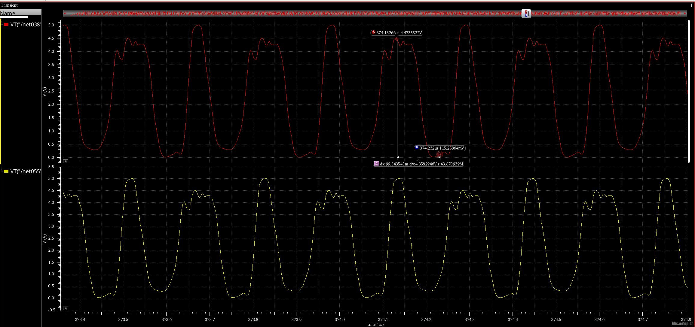
Task: Click the left arrow on the overview bar
Action: (x=65, y=13)
